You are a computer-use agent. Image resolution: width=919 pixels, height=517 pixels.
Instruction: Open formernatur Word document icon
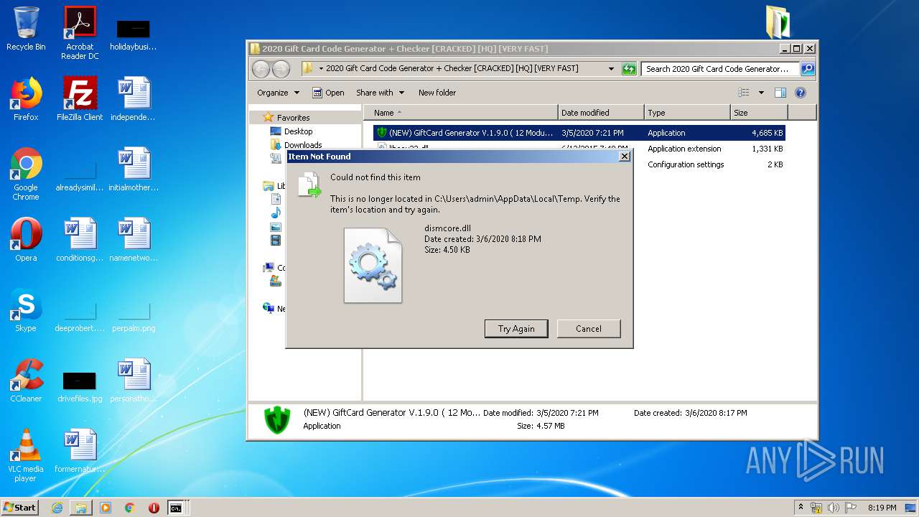tap(80, 451)
